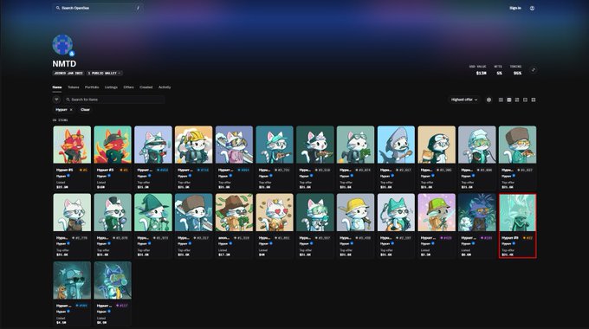Select the fourth layout view icon
Screen dimensions: 589x329
coord(525,100)
